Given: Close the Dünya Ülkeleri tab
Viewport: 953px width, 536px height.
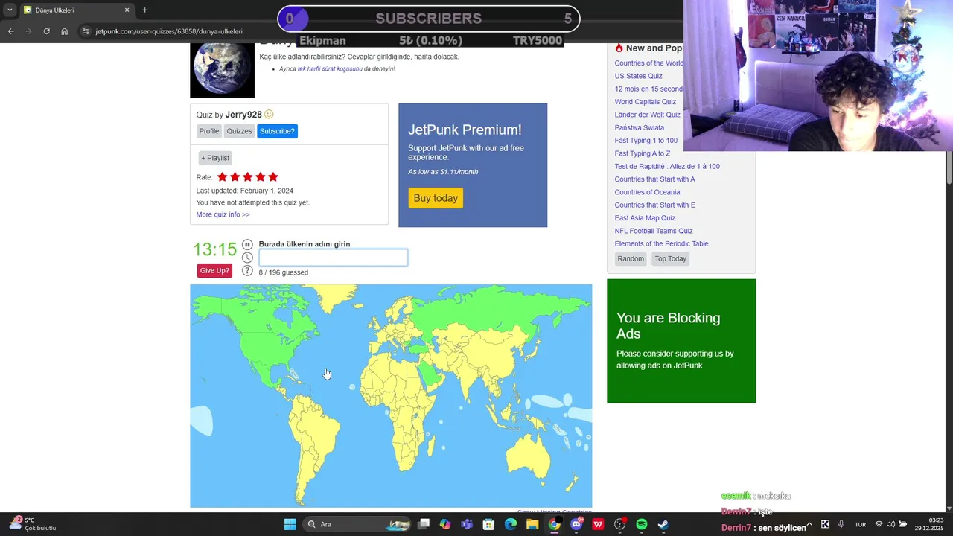Looking at the screenshot, I should [127, 10].
